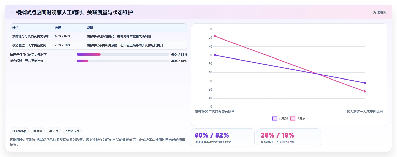This screenshot has width=397, height=157.
Task: Click the 抽样任务与代码变更关联率 progress bar
Action: (123, 54)
